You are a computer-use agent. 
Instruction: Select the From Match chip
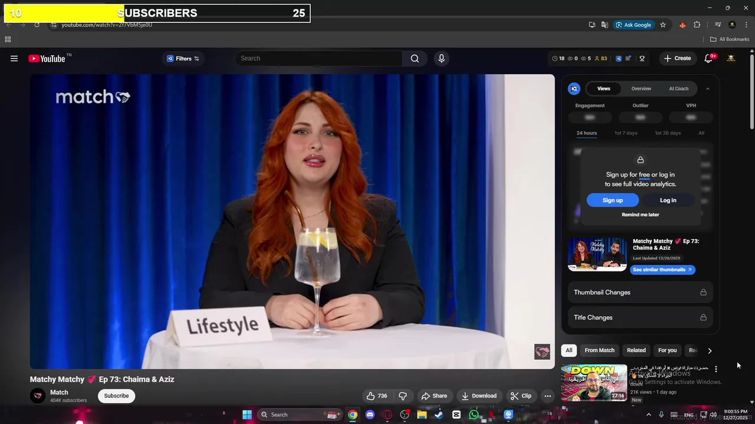coord(599,350)
